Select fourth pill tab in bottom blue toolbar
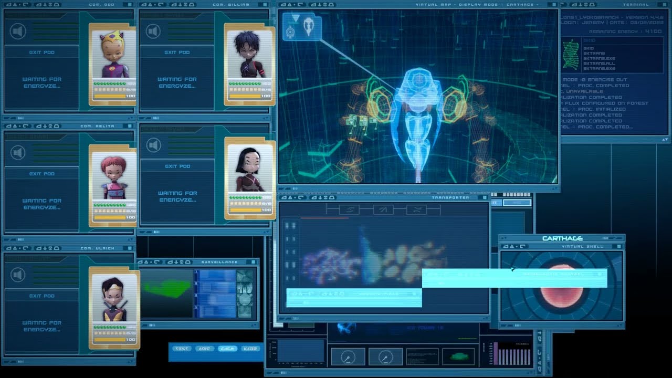This screenshot has width=672, height=378. tap(250, 349)
